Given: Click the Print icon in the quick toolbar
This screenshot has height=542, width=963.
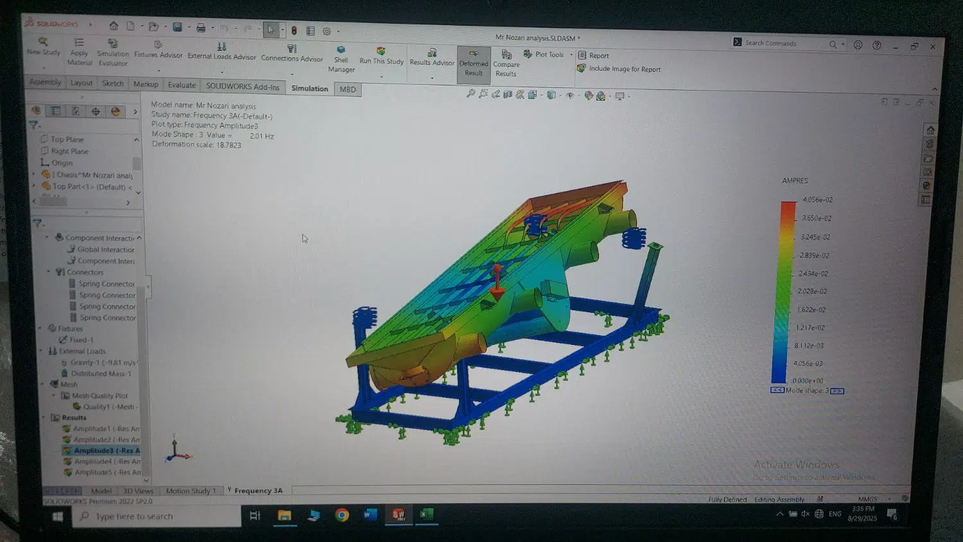Looking at the screenshot, I should click(201, 28).
